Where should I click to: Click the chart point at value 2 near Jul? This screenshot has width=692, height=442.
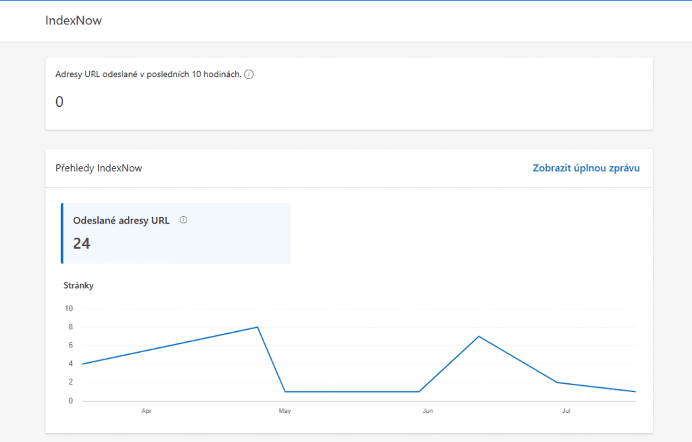[555, 383]
